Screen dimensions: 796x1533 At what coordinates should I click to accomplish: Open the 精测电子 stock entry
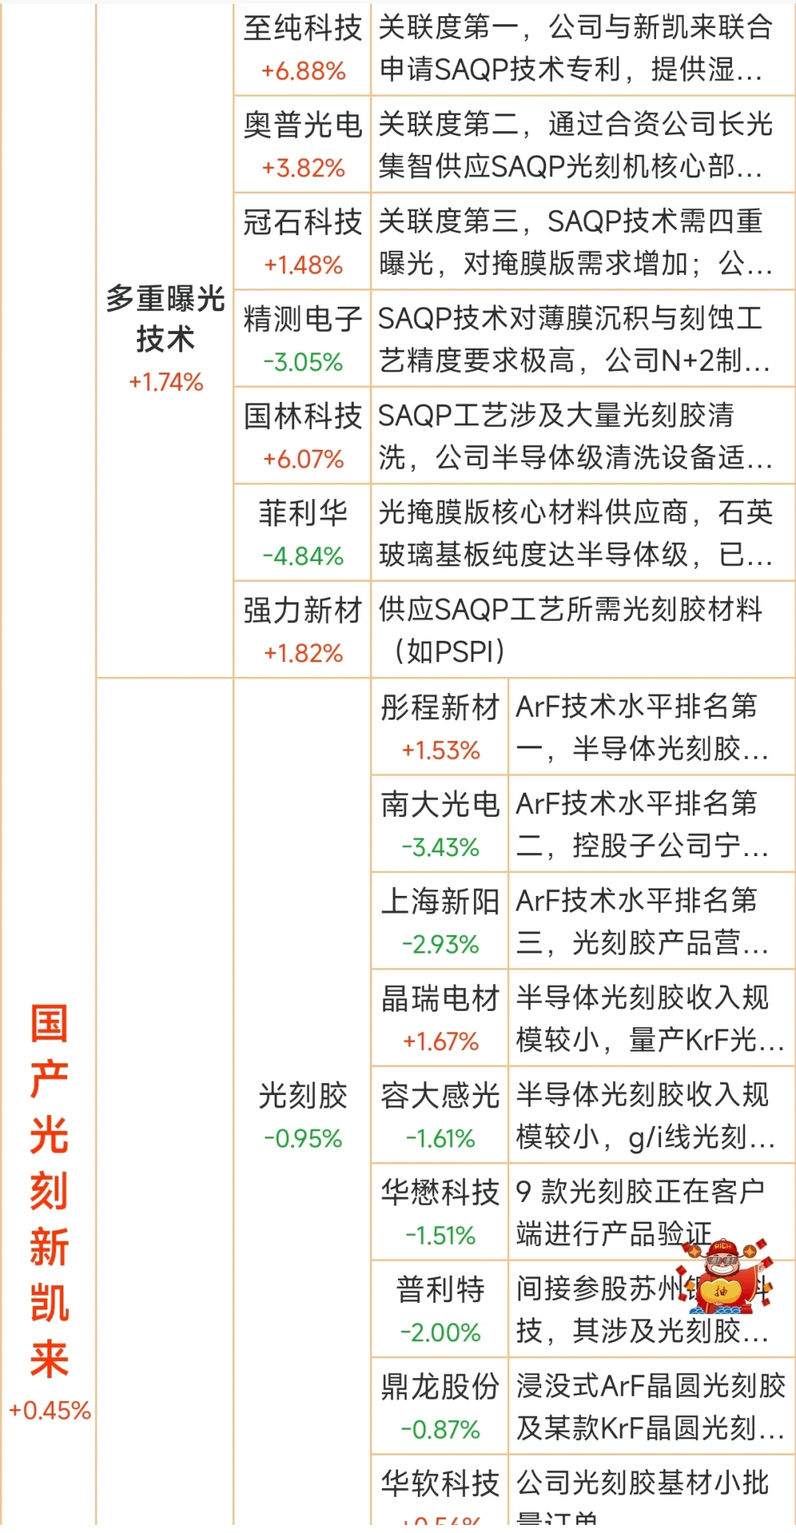(x=303, y=338)
